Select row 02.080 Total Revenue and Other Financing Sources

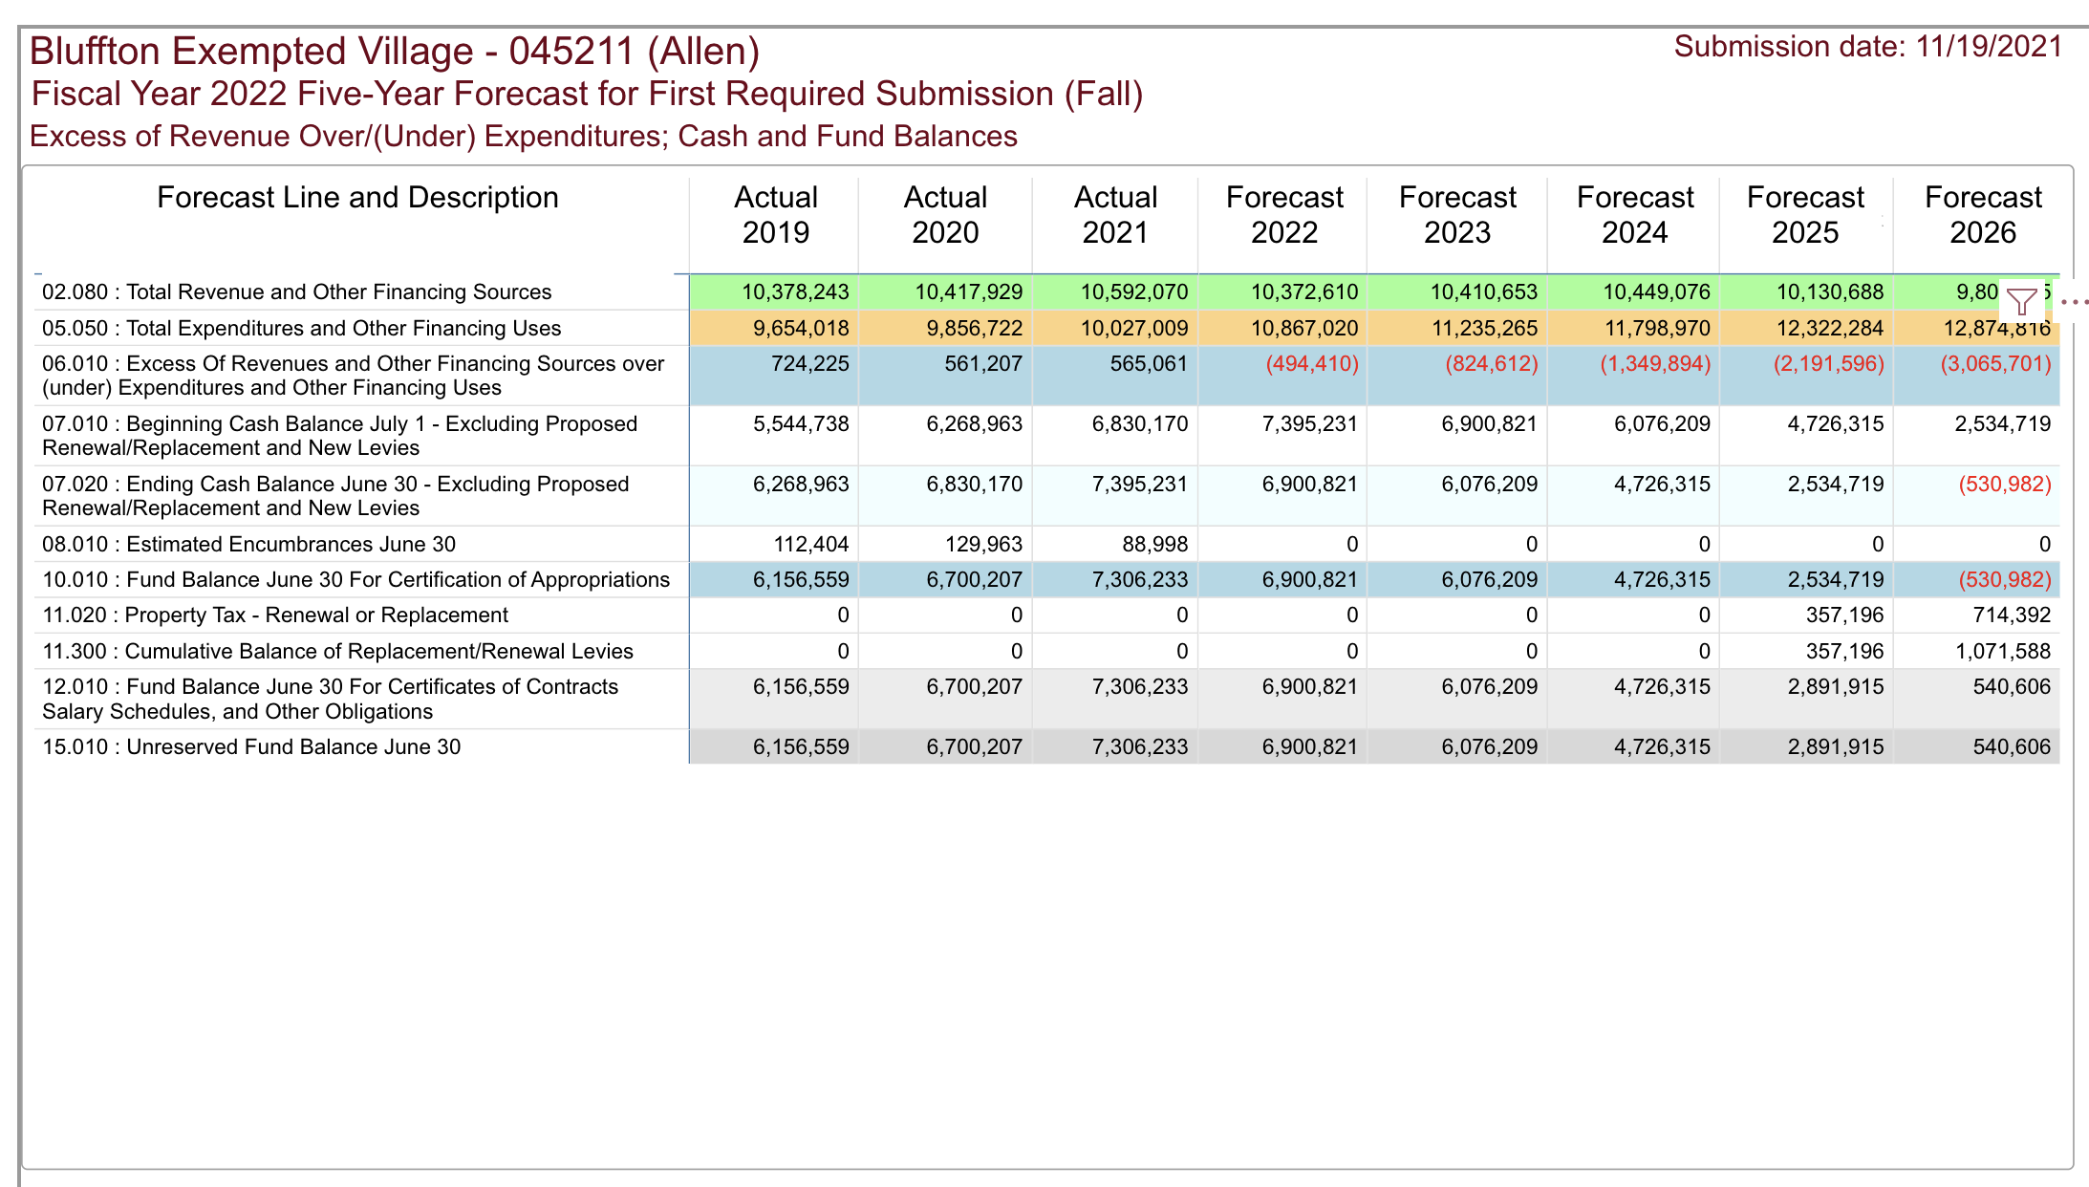pyautogui.click(x=297, y=291)
